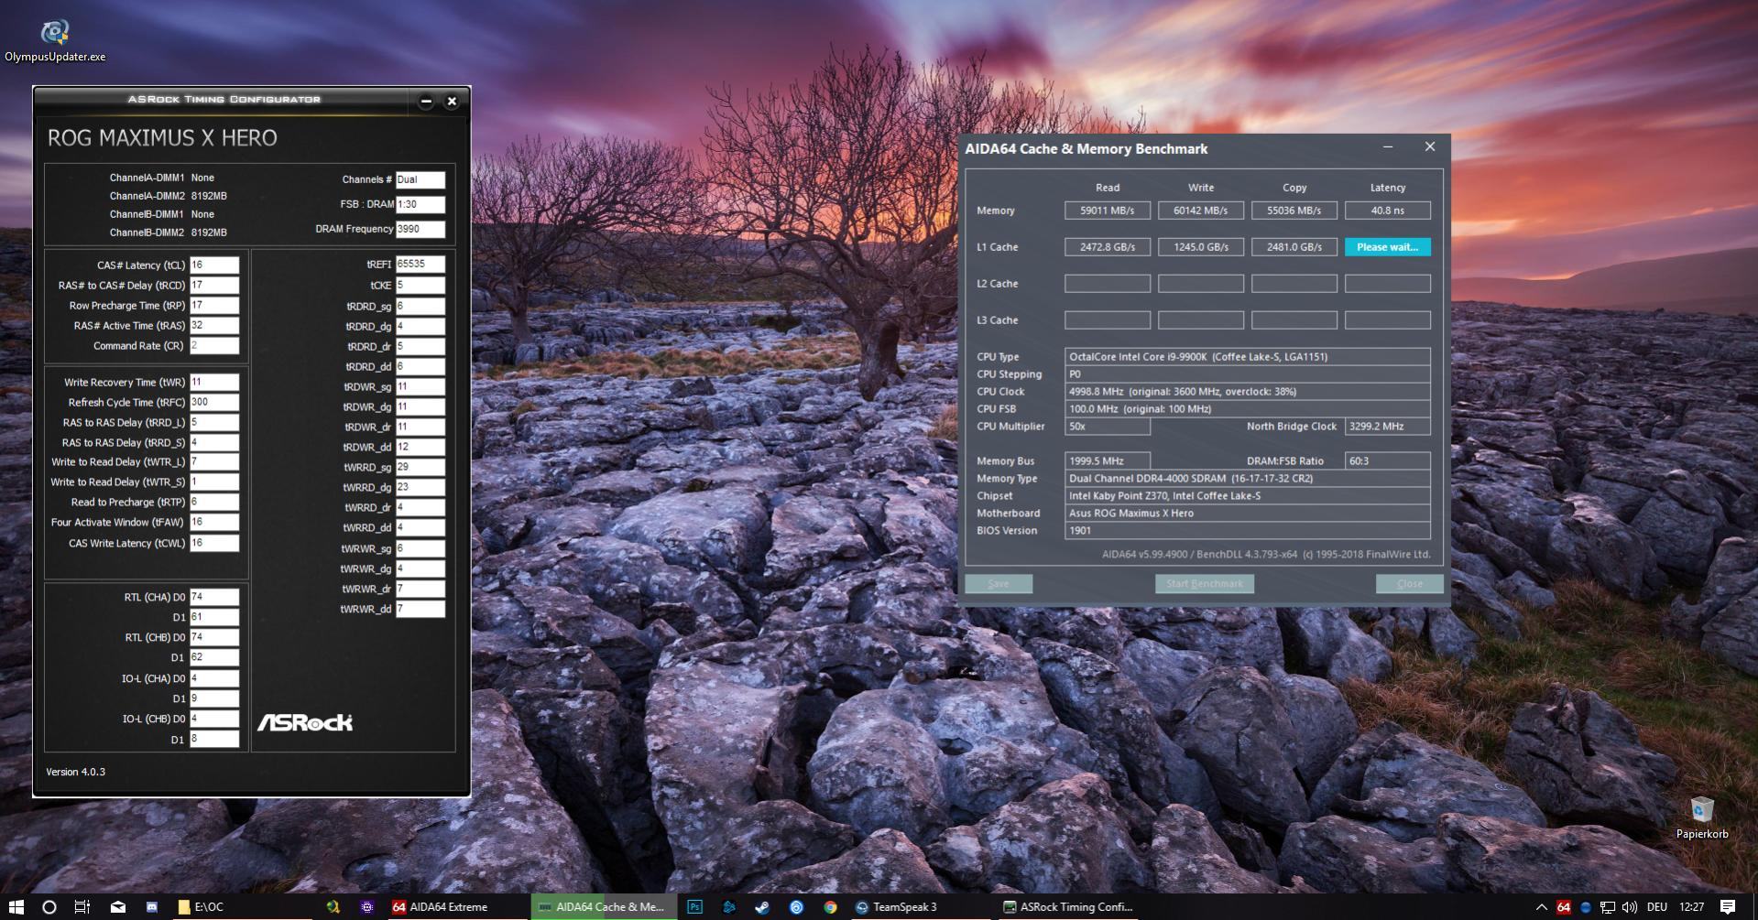This screenshot has height=920, width=1758.
Task: Click RTL (CHA) D0 value field
Action: (x=214, y=597)
